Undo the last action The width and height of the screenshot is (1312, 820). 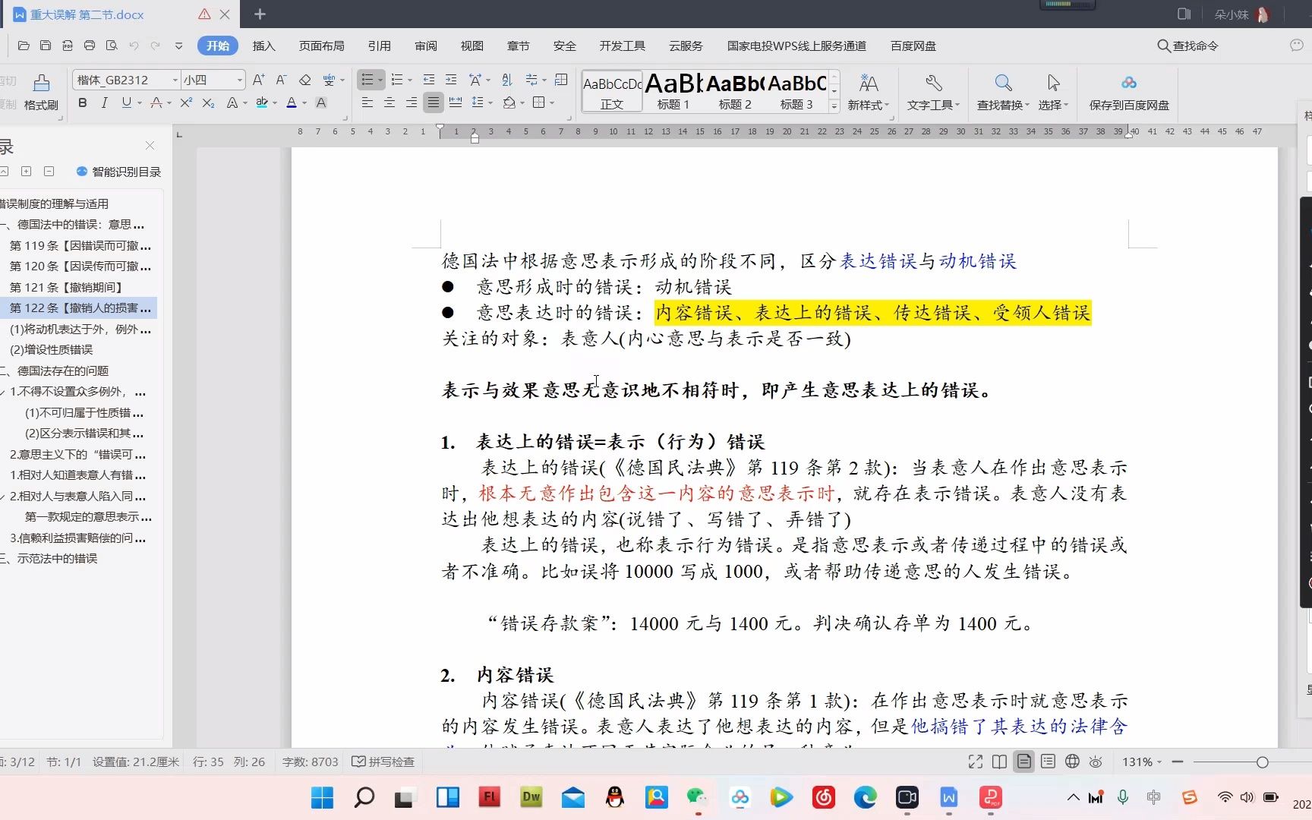(134, 46)
